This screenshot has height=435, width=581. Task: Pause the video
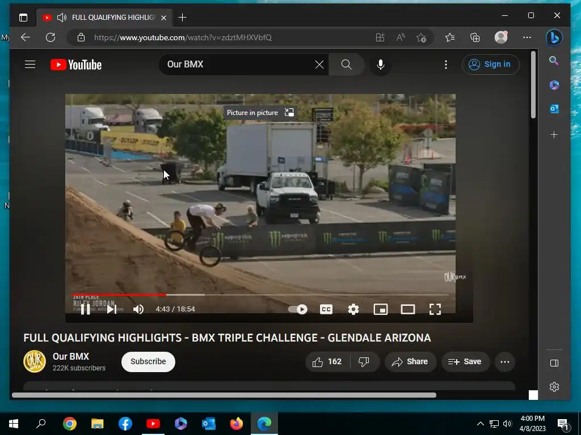click(86, 309)
